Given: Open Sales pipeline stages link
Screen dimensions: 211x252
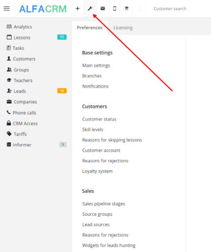Looking at the screenshot, I should (x=104, y=204).
